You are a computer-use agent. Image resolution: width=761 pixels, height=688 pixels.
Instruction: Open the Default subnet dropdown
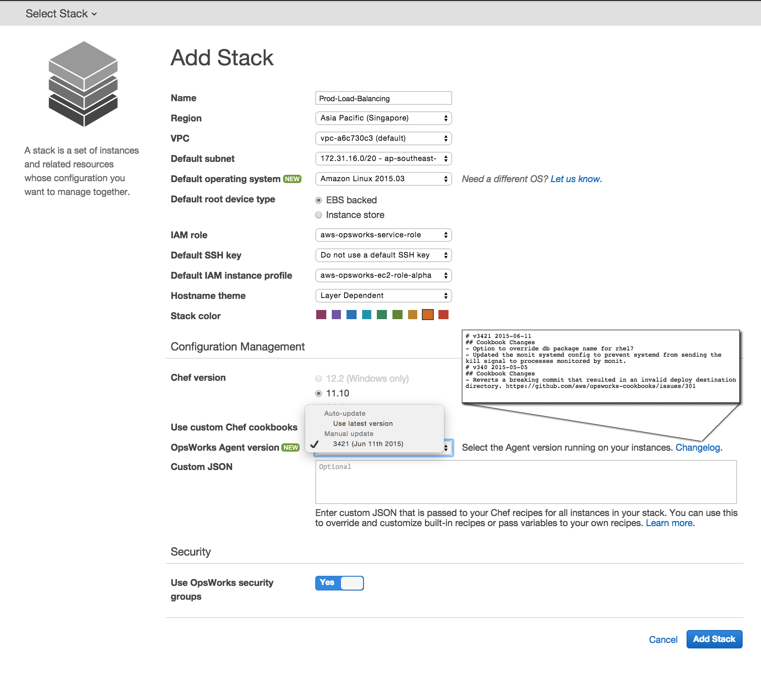(x=384, y=159)
